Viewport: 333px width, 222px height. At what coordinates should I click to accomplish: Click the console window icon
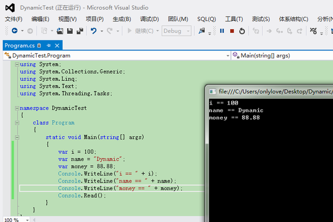[213, 91]
